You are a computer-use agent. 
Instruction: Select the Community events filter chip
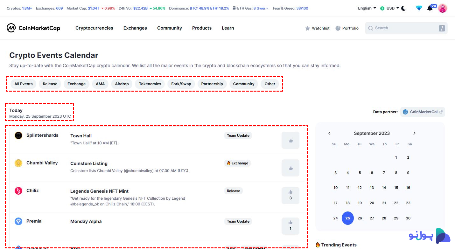[244, 84]
